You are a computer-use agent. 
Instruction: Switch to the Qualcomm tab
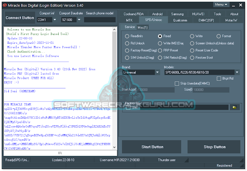click(180, 20)
